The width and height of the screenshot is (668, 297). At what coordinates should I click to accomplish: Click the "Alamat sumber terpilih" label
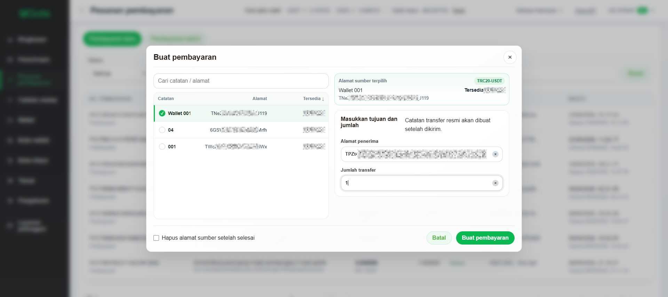[x=363, y=81]
